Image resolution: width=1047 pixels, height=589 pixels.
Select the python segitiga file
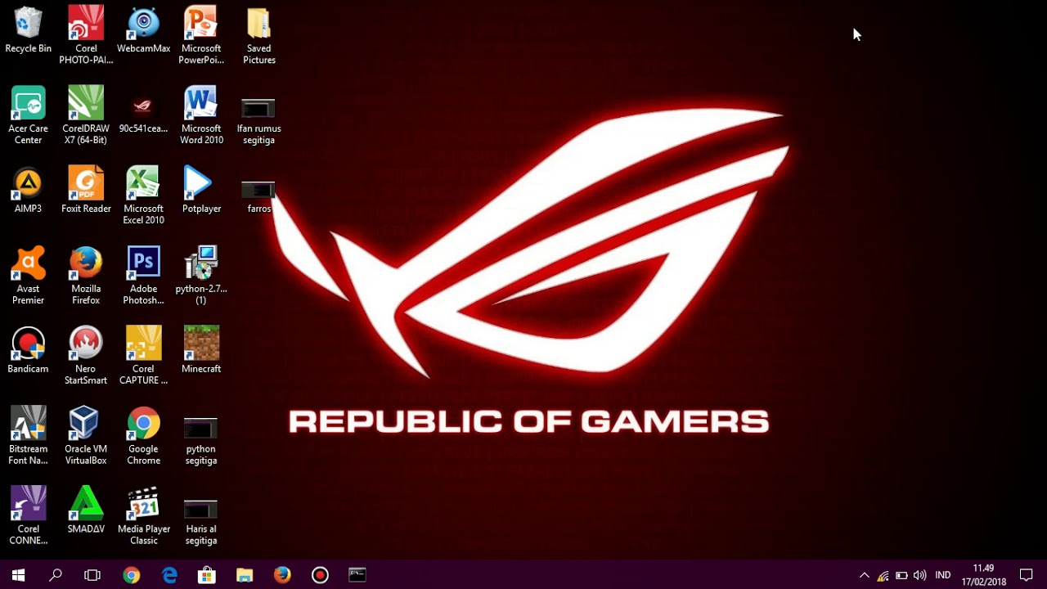coord(201,442)
